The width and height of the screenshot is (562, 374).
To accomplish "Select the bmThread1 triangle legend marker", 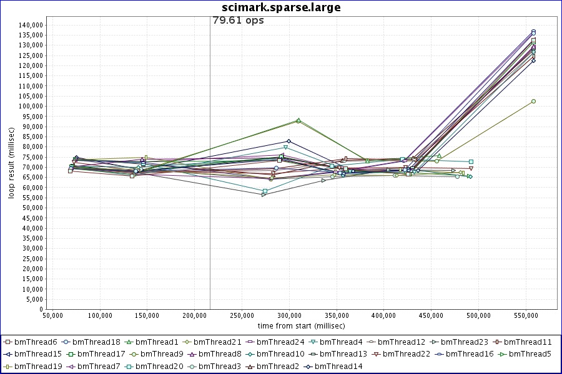I will [129, 342].
